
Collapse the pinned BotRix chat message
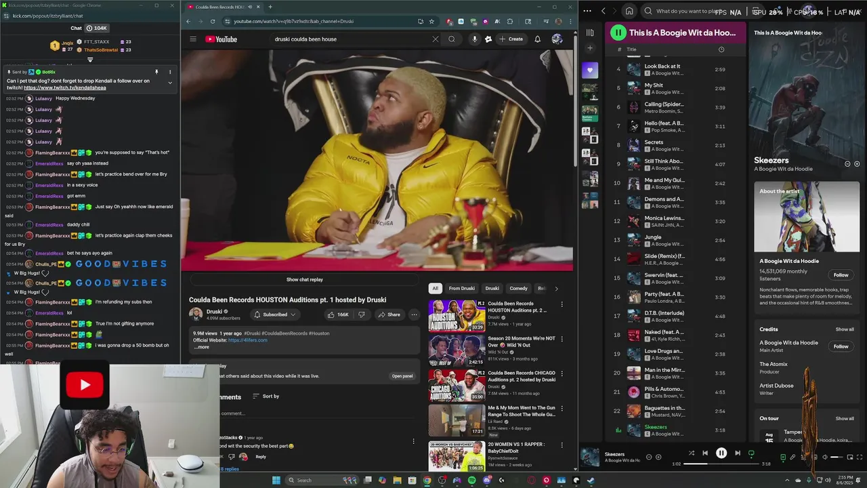tap(170, 83)
